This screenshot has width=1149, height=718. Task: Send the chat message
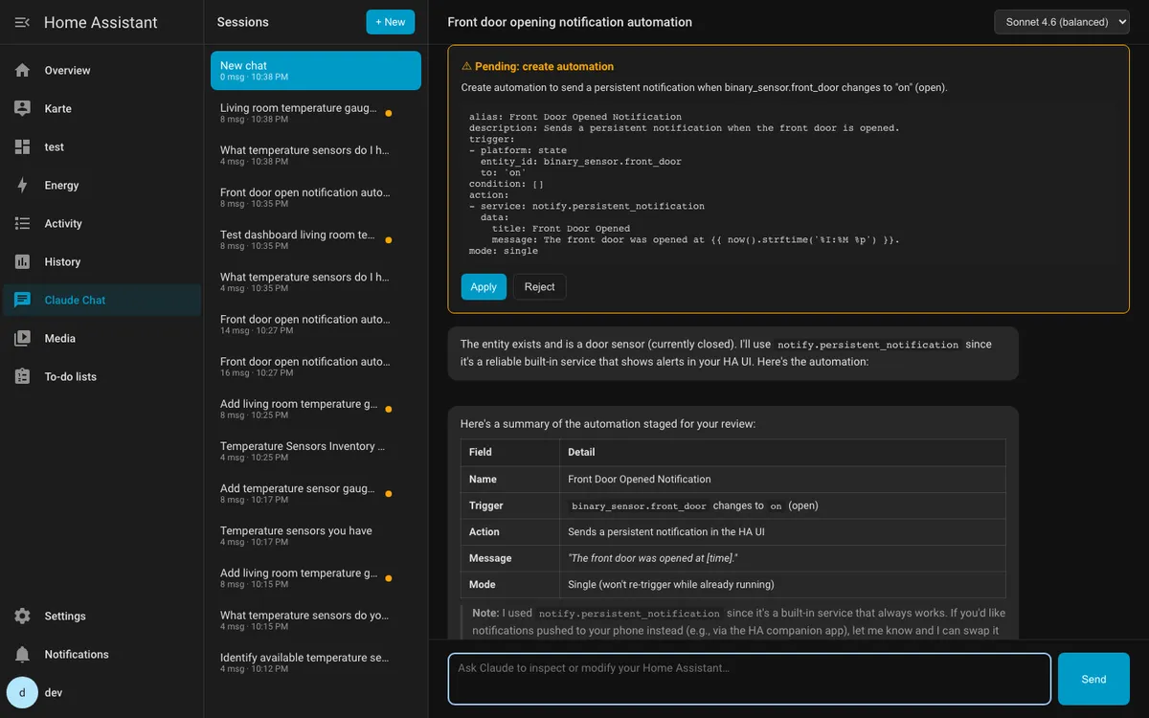tap(1093, 679)
